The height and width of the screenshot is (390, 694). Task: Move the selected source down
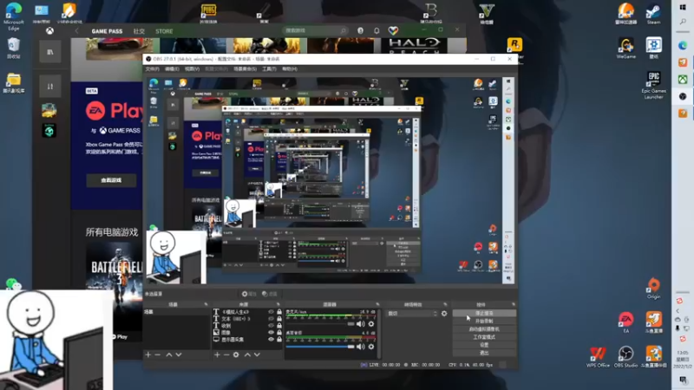click(x=257, y=354)
